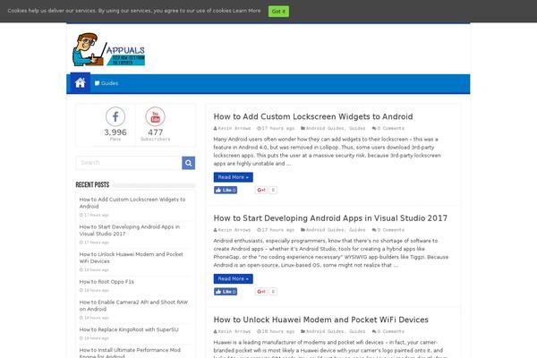Open author Kevin Arrows on Visual Studio article
Viewport: 537px width, 358px height.
click(234, 230)
